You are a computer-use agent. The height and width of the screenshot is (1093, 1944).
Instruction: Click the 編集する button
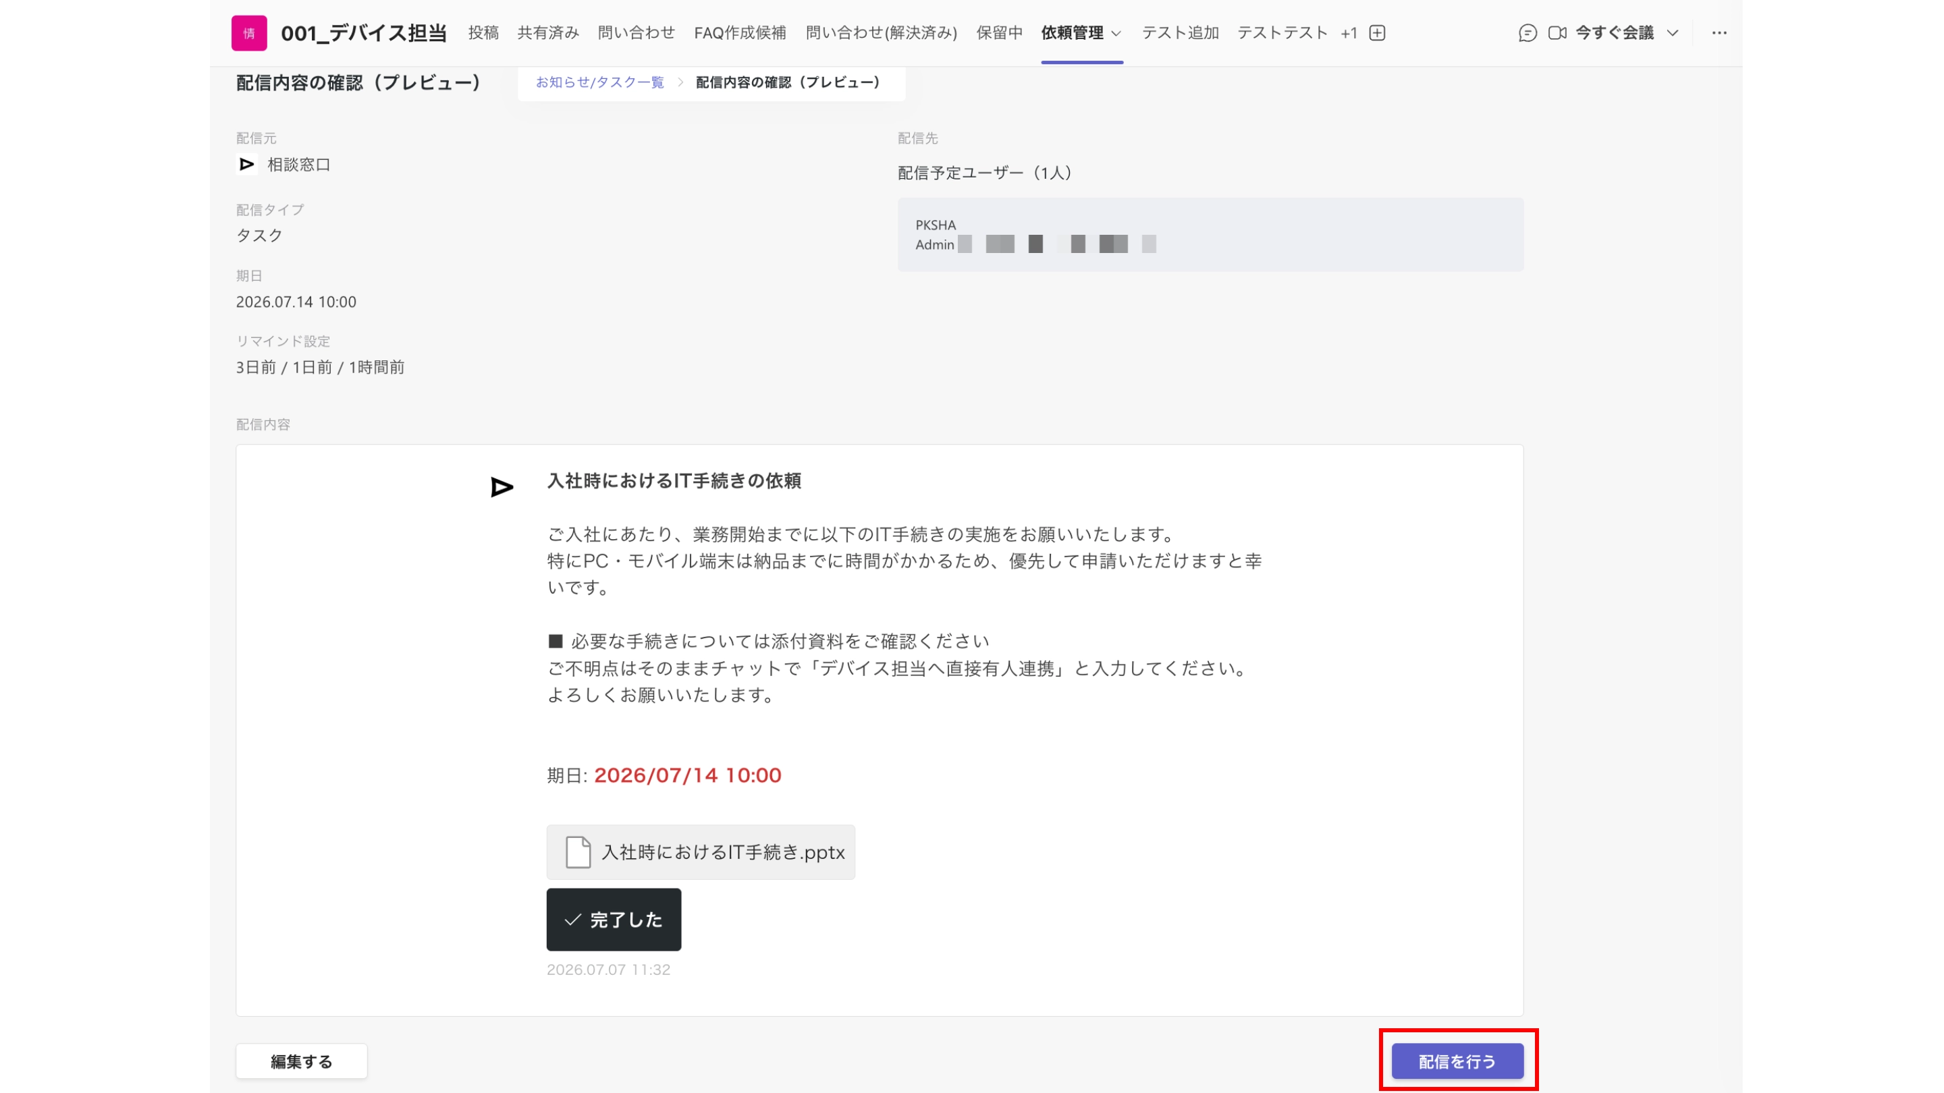click(x=302, y=1061)
